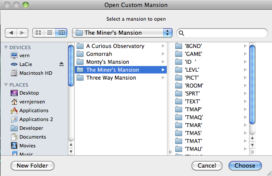Viewport: 272px width, 176px height.
Task: Open the vernjensen home folder
Action: click(x=33, y=102)
